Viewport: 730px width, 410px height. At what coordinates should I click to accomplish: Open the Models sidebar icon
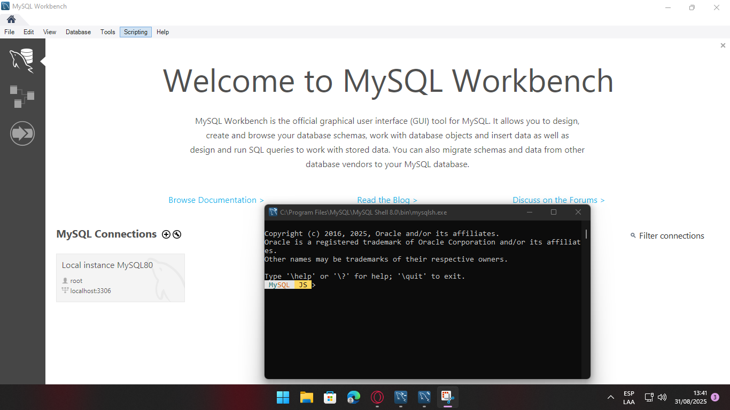(x=22, y=97)
